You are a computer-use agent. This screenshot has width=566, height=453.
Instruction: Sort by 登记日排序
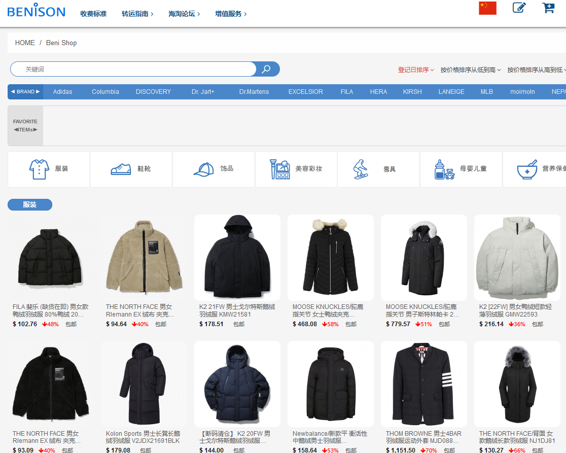coord(416,69)
